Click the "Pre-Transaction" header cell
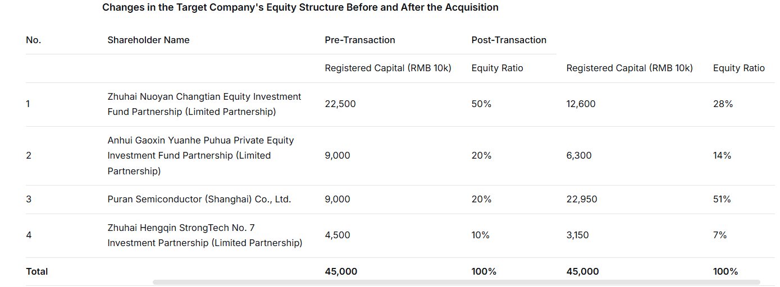This screenshot has width=780, height=287. [x=360, y=40]
